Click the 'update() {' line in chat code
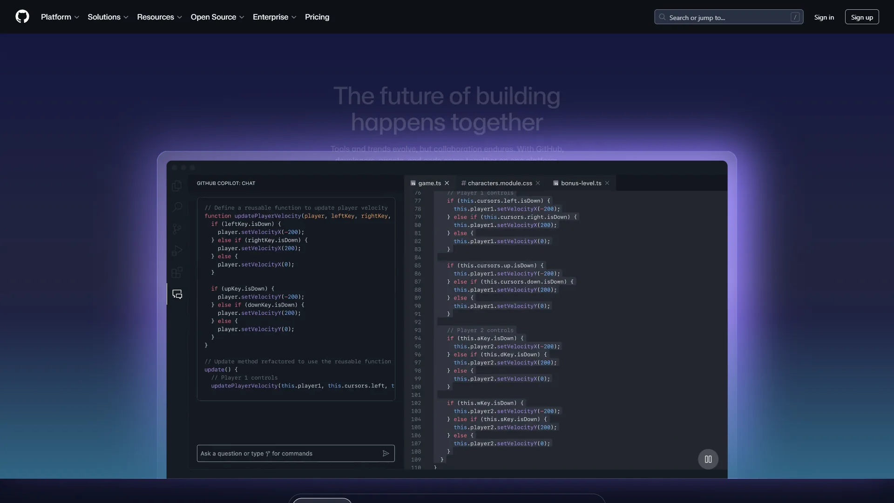 (x=221, y=369)
